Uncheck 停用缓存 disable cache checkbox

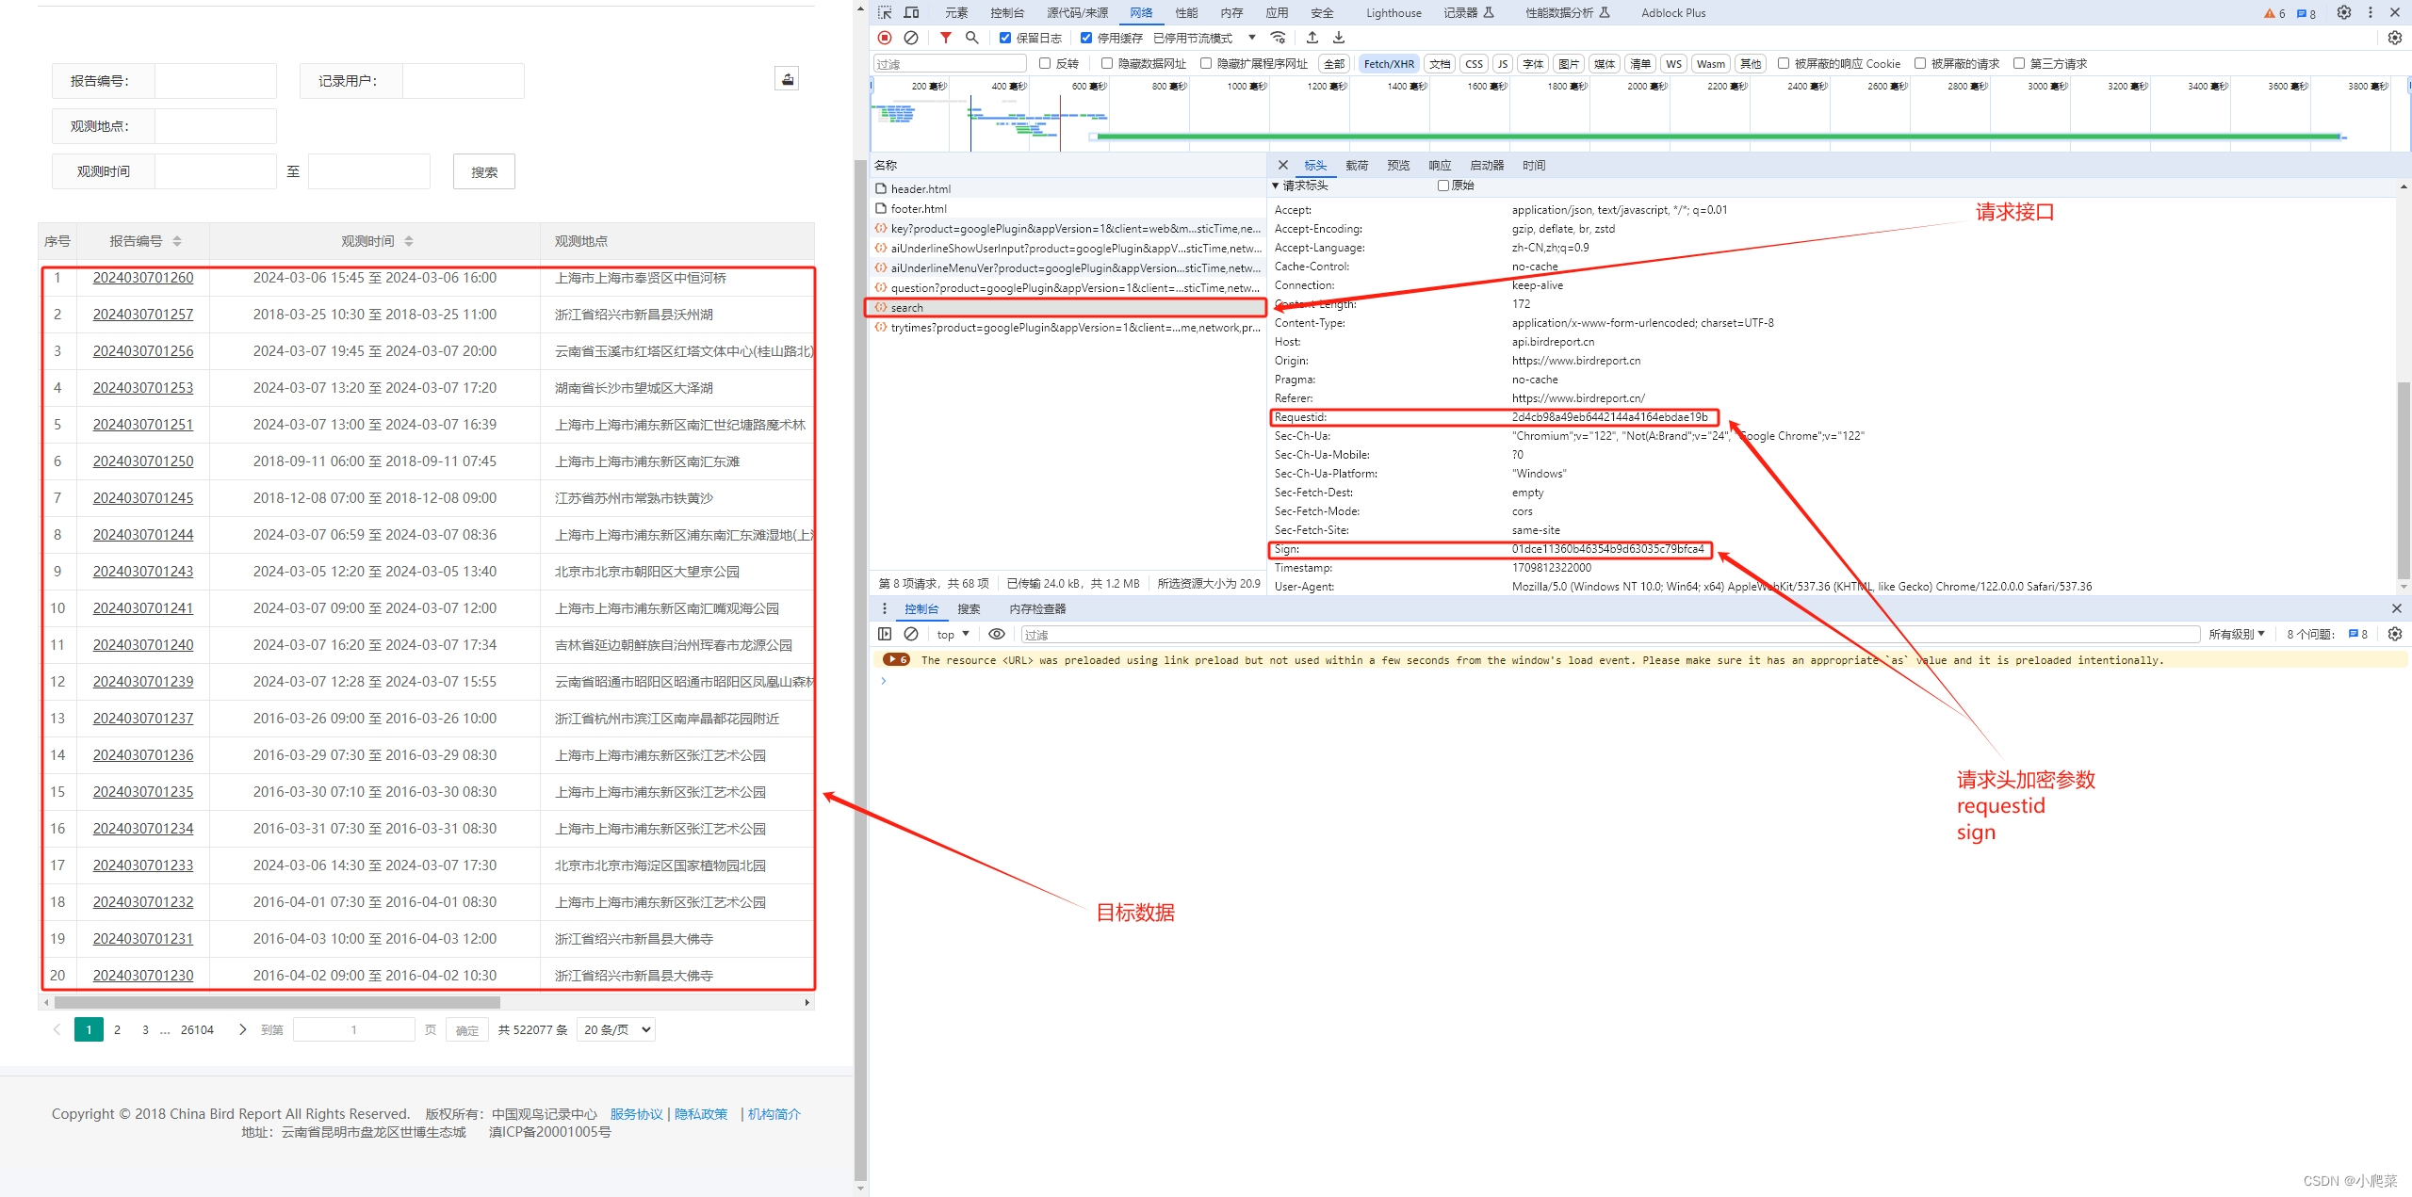[x=1086, y=38]
